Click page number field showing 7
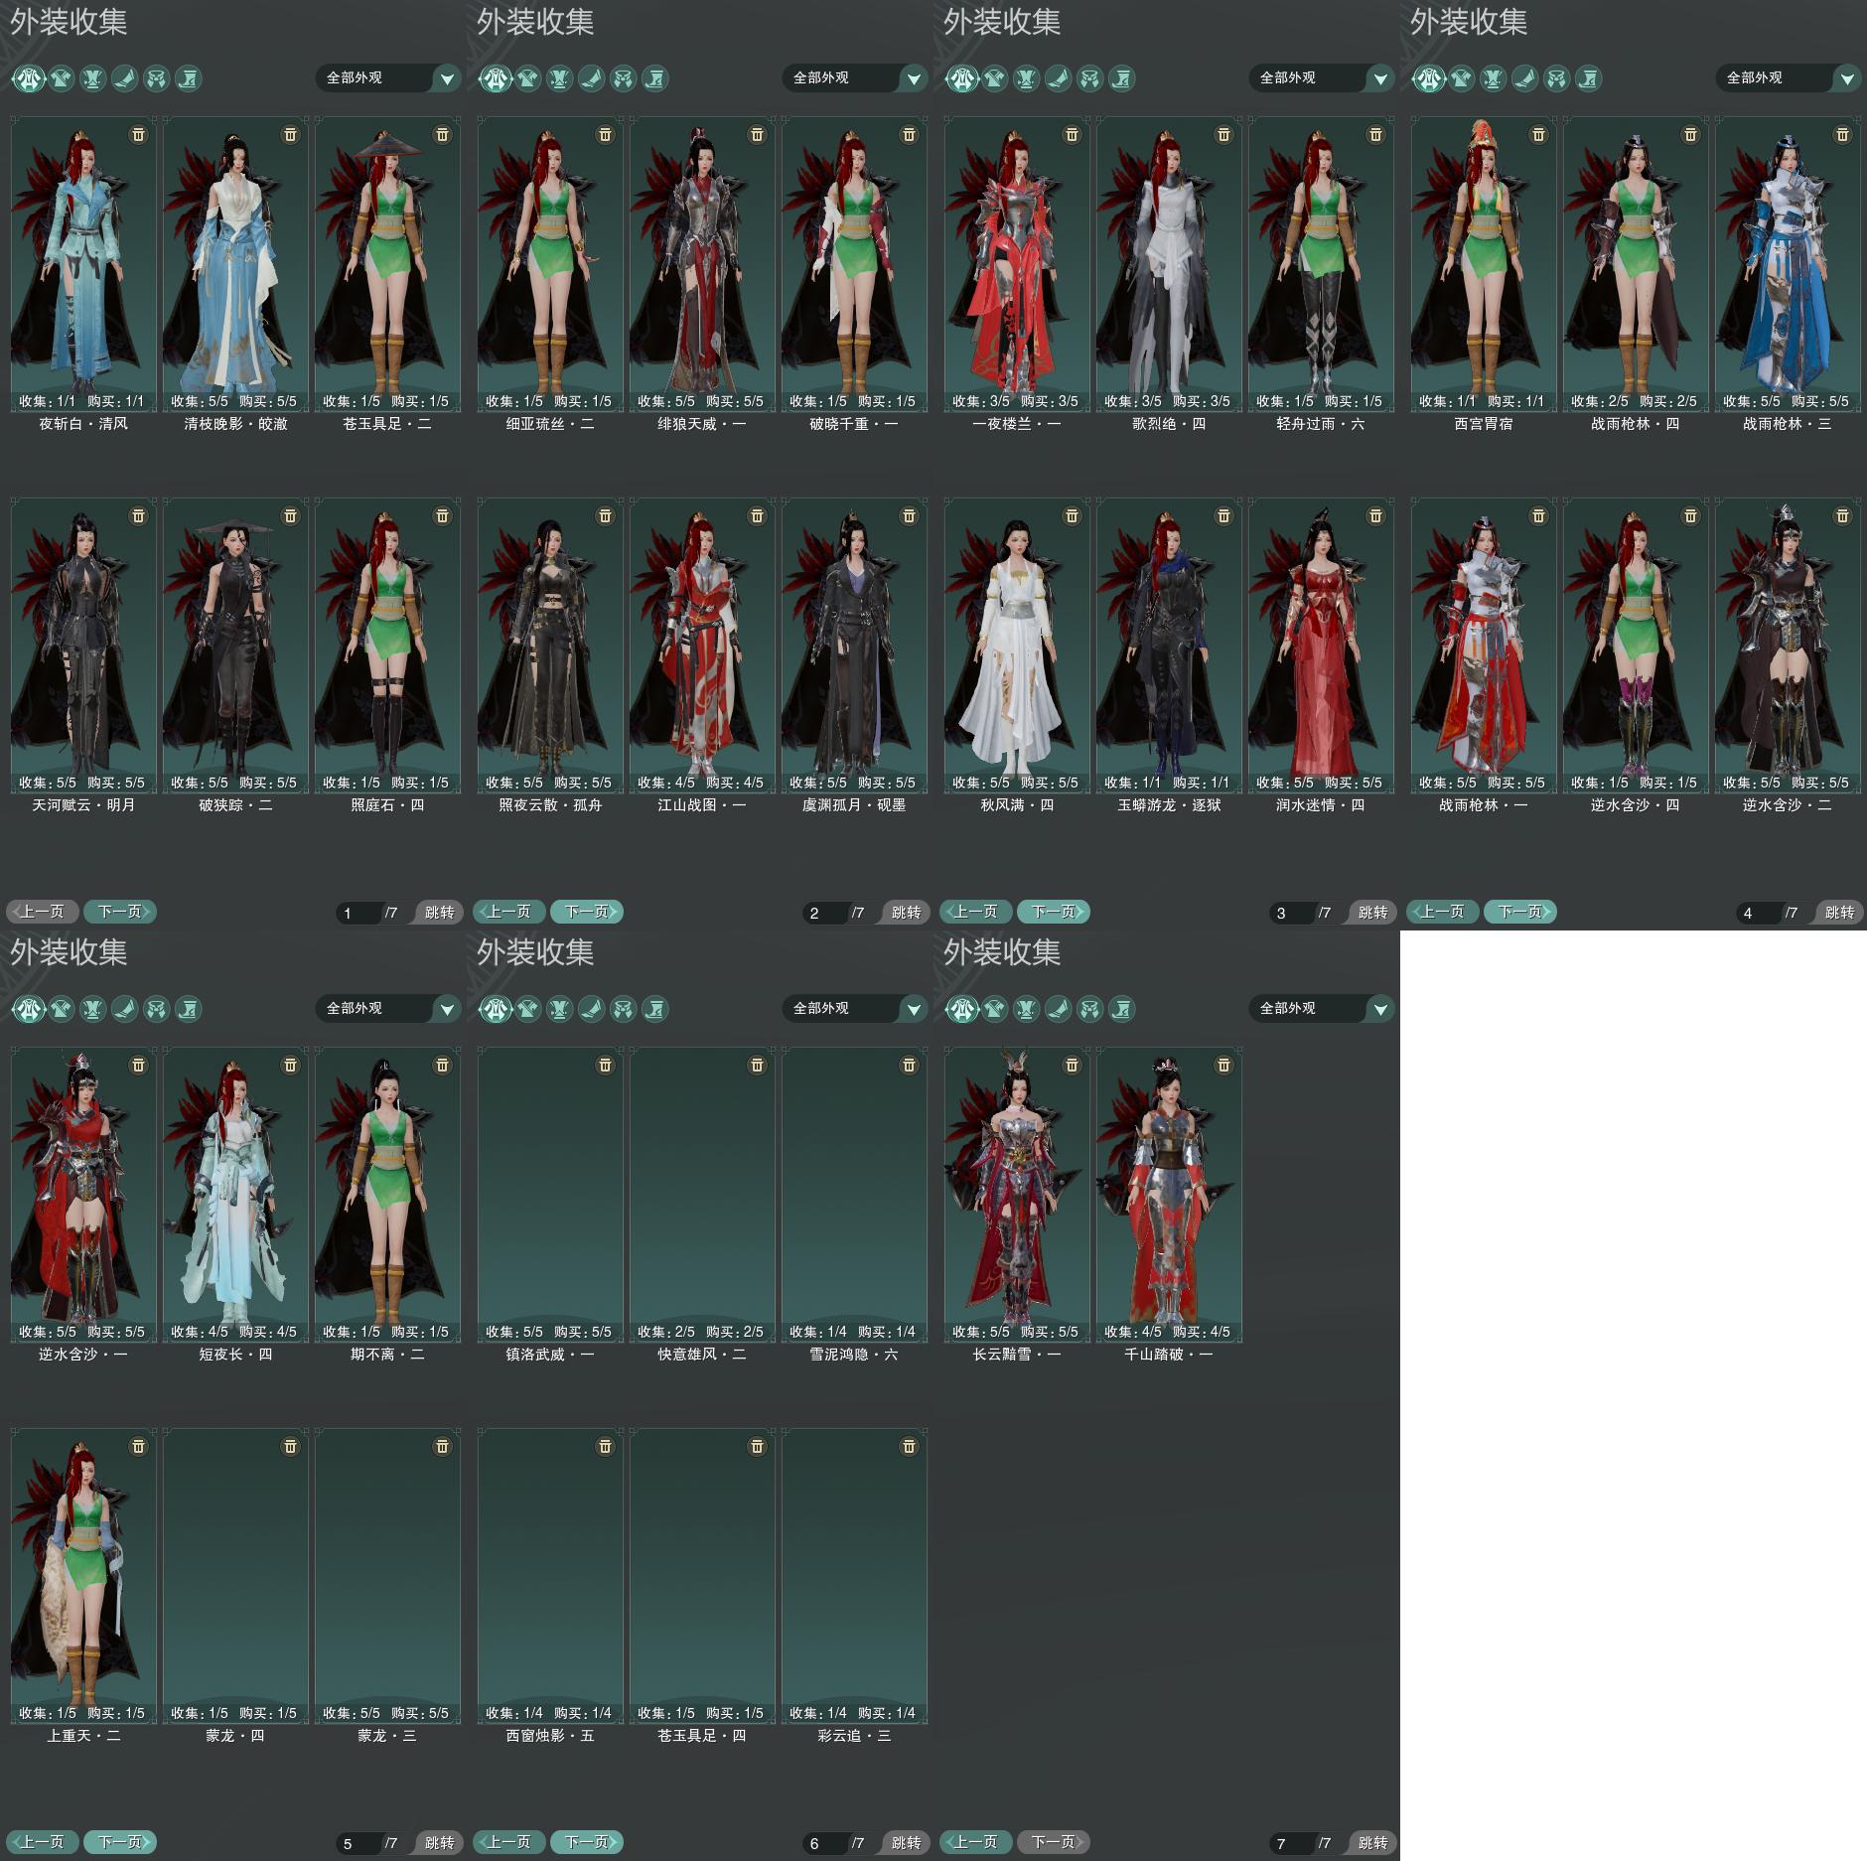The height and width of the screenshot is (1861, 1867). pos(1293,1843)
